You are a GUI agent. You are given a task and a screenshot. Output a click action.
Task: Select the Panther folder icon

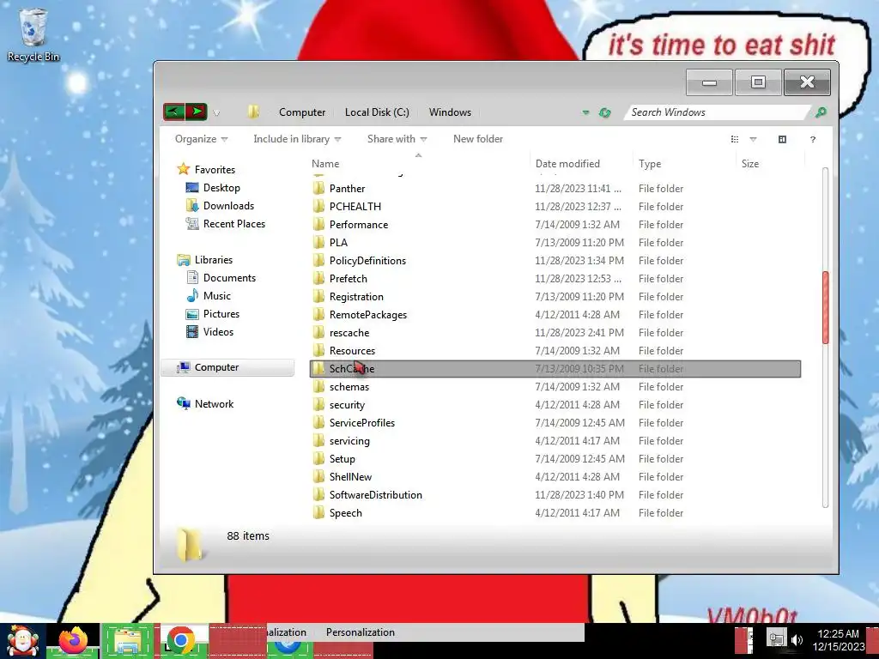318,188
